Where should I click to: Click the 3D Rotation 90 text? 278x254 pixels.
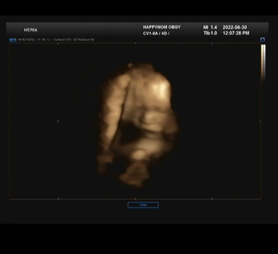pyautogui.click(x=84, y=40)
